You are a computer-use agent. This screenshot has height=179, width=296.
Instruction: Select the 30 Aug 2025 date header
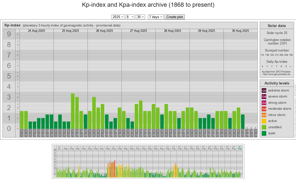point(240,31)
